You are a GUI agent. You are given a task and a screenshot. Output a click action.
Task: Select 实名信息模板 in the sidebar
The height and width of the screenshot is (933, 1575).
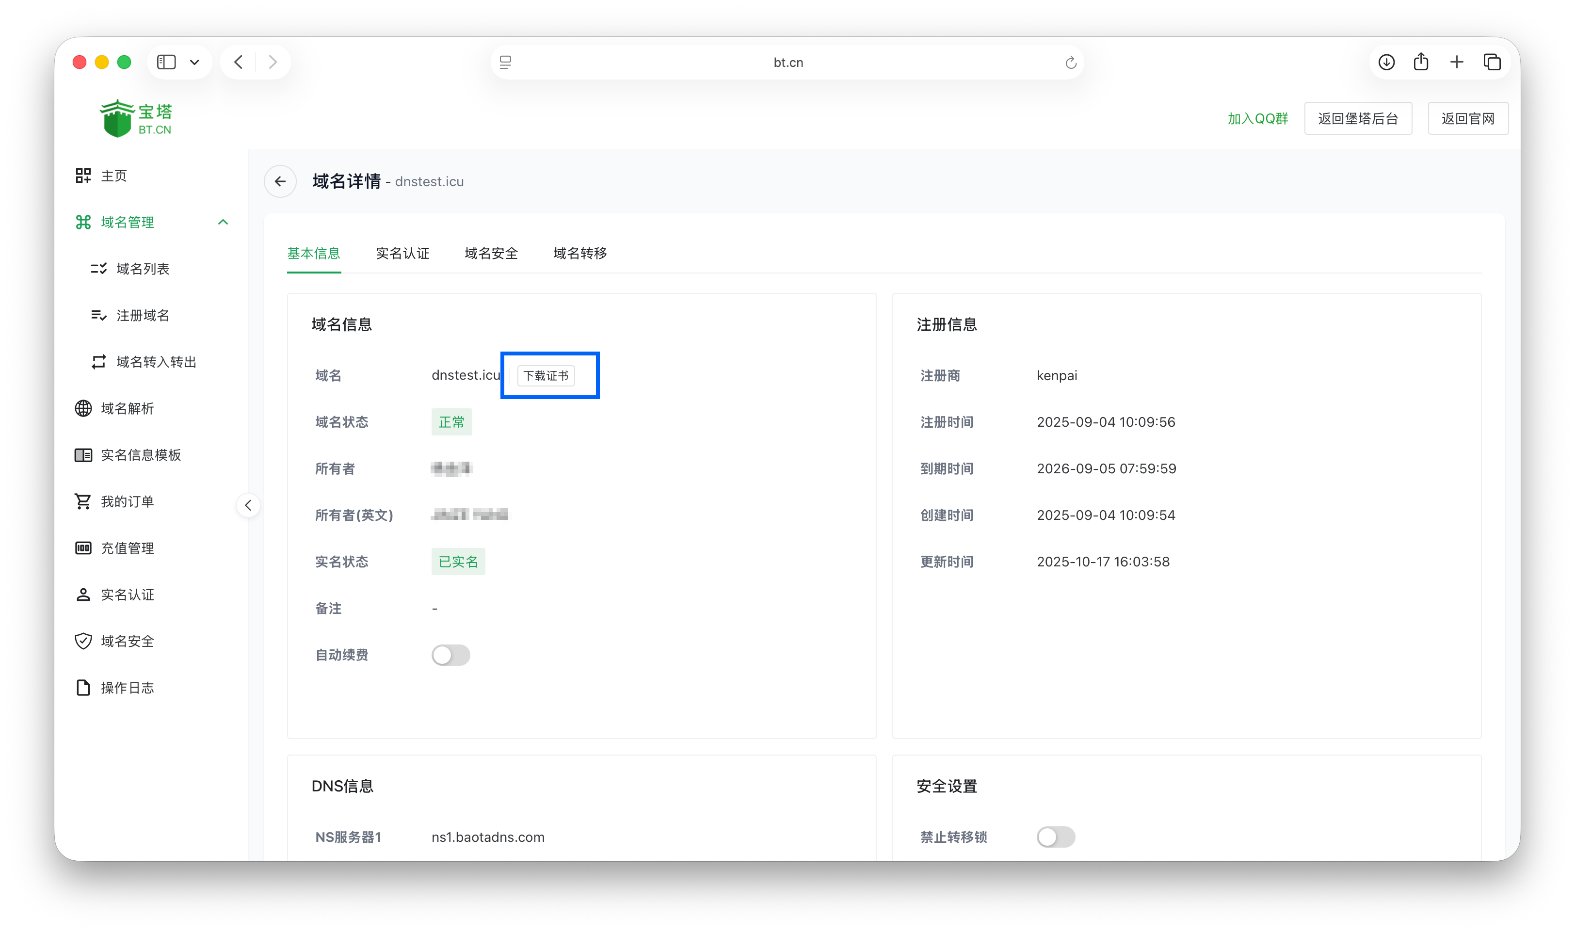(142, 454)
